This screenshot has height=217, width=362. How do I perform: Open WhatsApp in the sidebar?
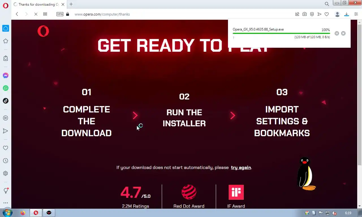click(x=6, y=88)
